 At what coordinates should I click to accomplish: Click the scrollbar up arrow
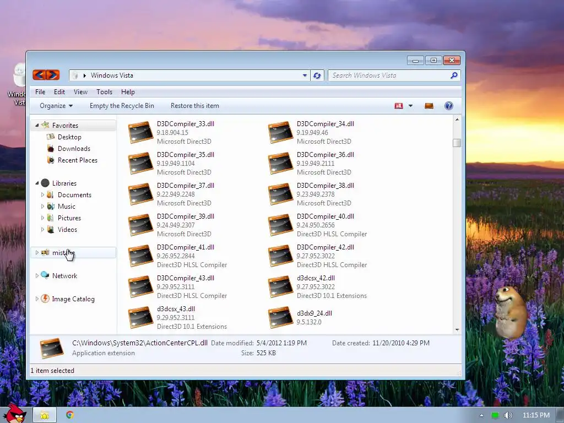pos(457,120)
